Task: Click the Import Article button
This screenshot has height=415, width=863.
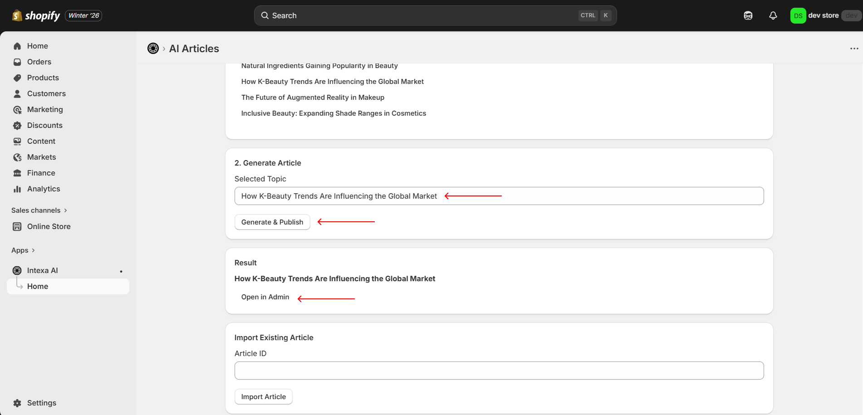Action: [x=263, y=397]
